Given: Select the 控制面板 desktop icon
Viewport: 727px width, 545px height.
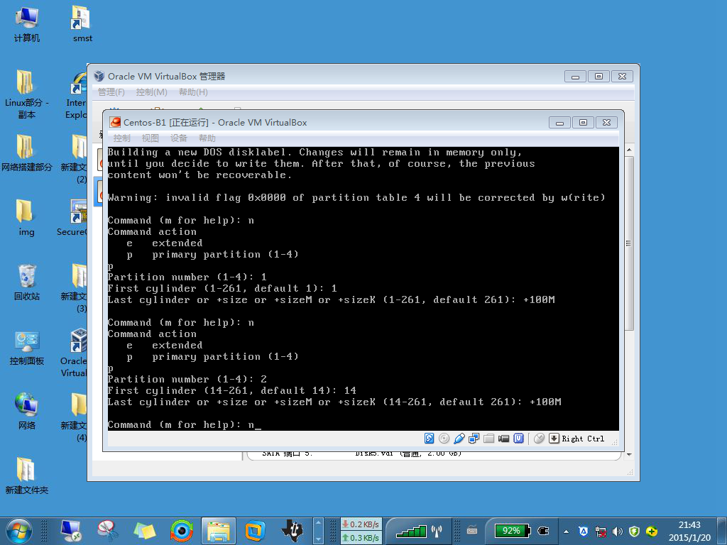Looking at the screenshot, I should click(26, 348).
